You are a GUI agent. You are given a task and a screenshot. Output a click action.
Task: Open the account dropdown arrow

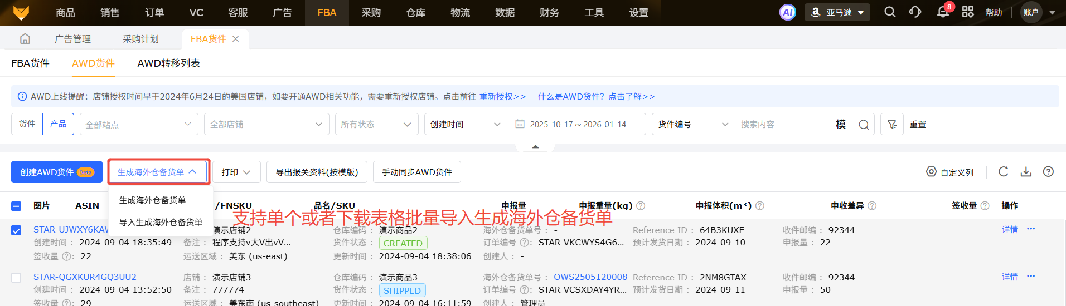pos(1053,13)
